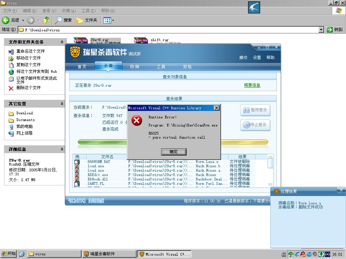Click the 文件夹 folders toolbar button
The width and height of the screenshot is (346, 259).
(x=86, y=20)
